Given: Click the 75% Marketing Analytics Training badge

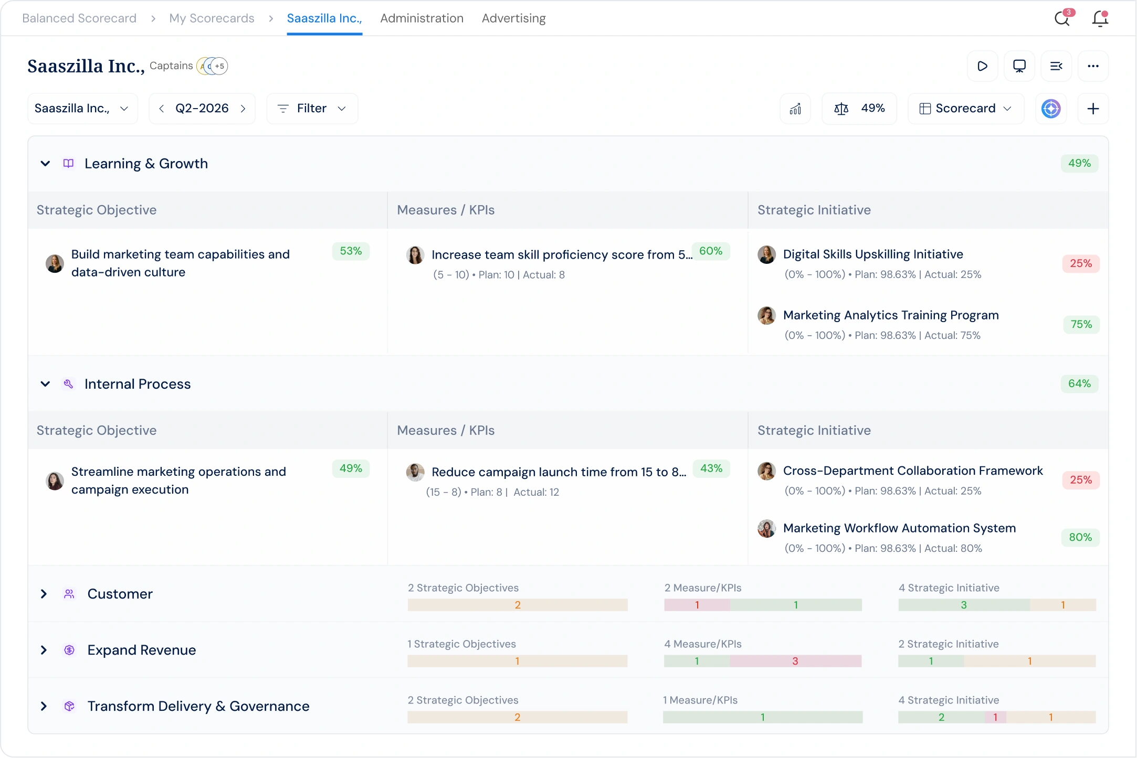Looking at the screenshot, I should tap(1081, 325).
